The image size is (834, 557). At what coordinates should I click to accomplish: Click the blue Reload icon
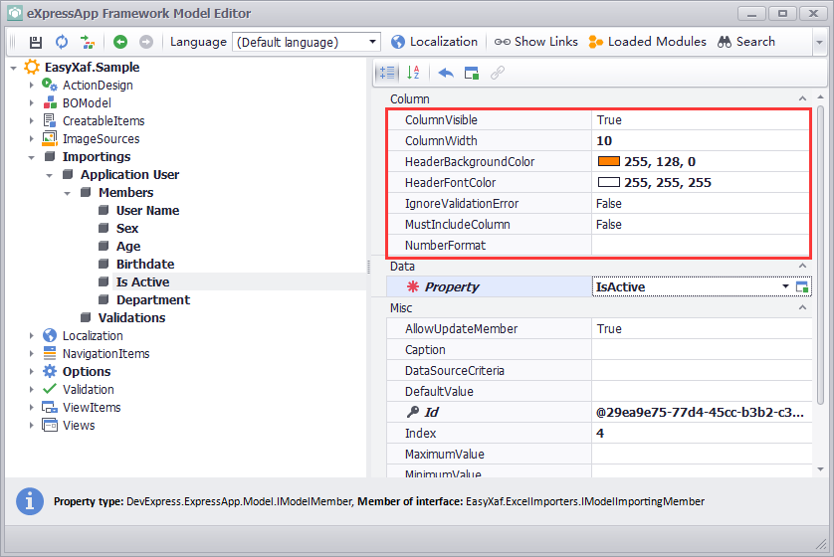coord(62,42)
